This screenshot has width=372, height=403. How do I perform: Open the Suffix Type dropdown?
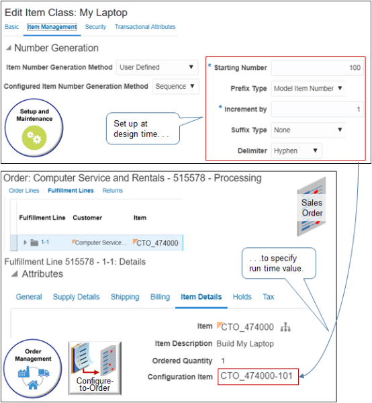point(308,130)
